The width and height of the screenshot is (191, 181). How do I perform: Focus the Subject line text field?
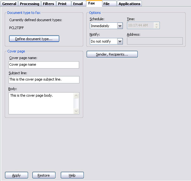pyautogui.click(x=44, y=80)
